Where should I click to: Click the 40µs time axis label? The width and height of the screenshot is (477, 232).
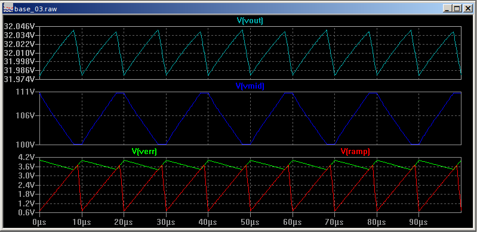(208, 222)
